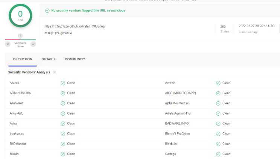Click the alphaMountain.ai clean check icon
The image size is (280, 159).
(218, 103)
